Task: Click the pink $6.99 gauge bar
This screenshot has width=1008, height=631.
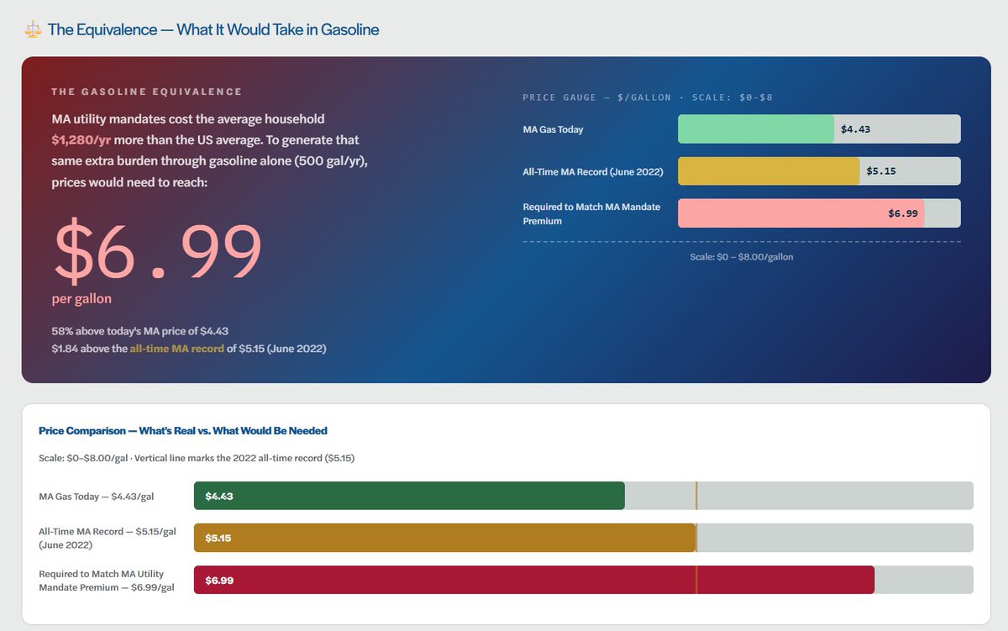Action: (801, 213)
